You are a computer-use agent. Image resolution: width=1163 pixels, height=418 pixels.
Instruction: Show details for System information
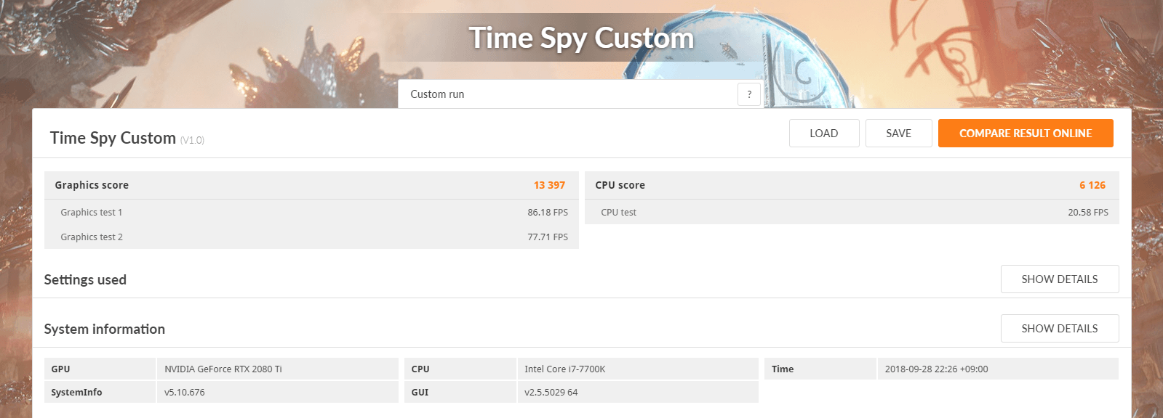[x=1060, y=329]
